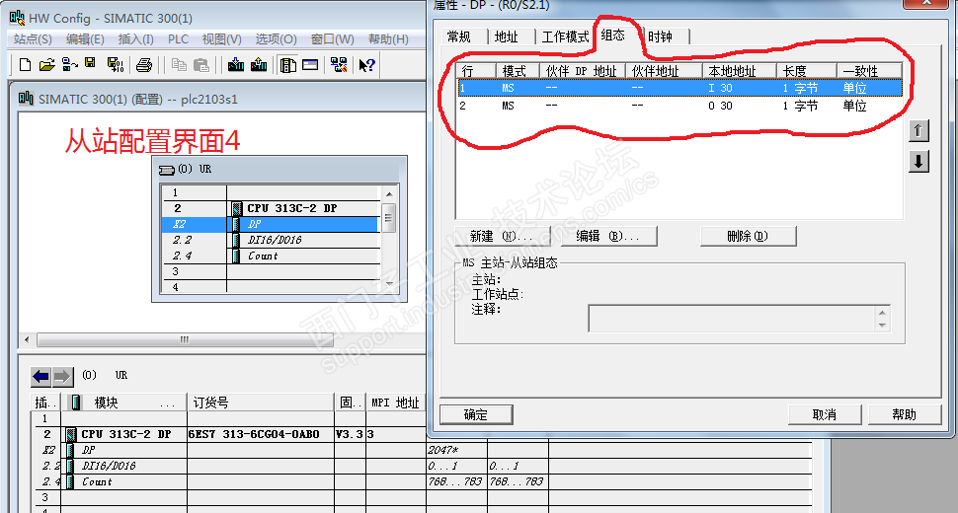Open the PLC menu
958x513 pixels.
click(179, 39)
